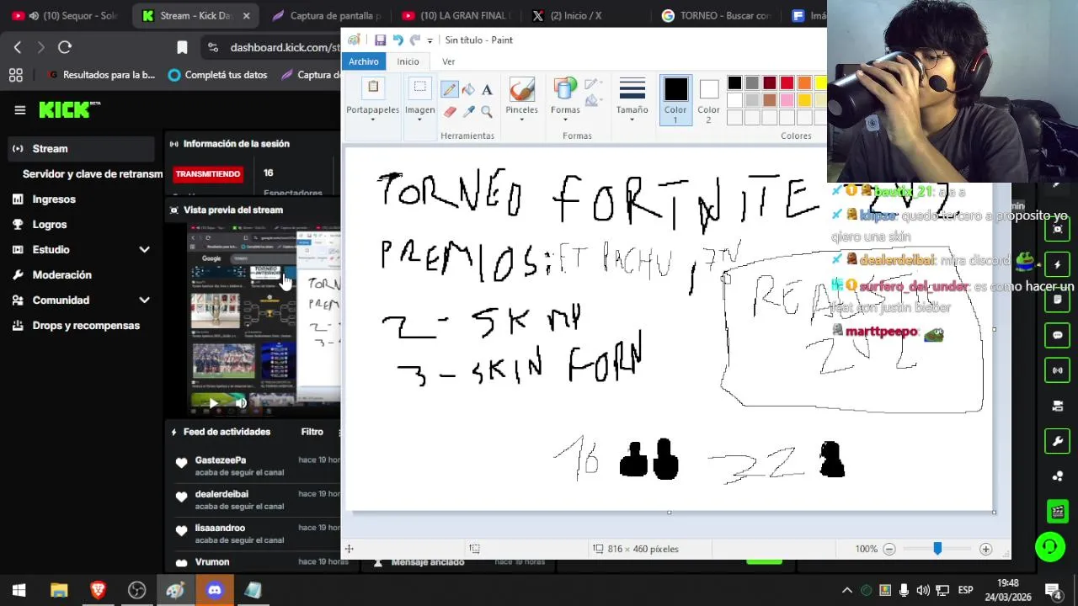Click the browser address bar
The width and height of the screenshot is (1078, 606).
(x=269, y=47)
